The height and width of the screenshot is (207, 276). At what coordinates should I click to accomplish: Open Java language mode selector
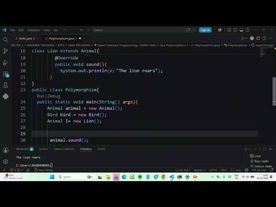click(238, 170)
